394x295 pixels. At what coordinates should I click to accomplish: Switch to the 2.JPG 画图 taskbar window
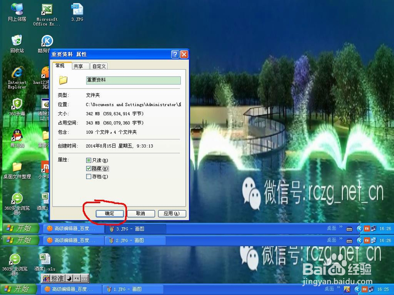click(135, 240)
